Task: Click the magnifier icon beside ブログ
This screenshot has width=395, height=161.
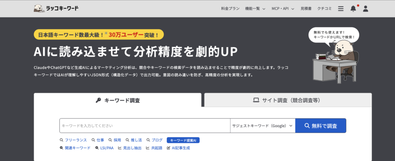Action: (148, 140)
